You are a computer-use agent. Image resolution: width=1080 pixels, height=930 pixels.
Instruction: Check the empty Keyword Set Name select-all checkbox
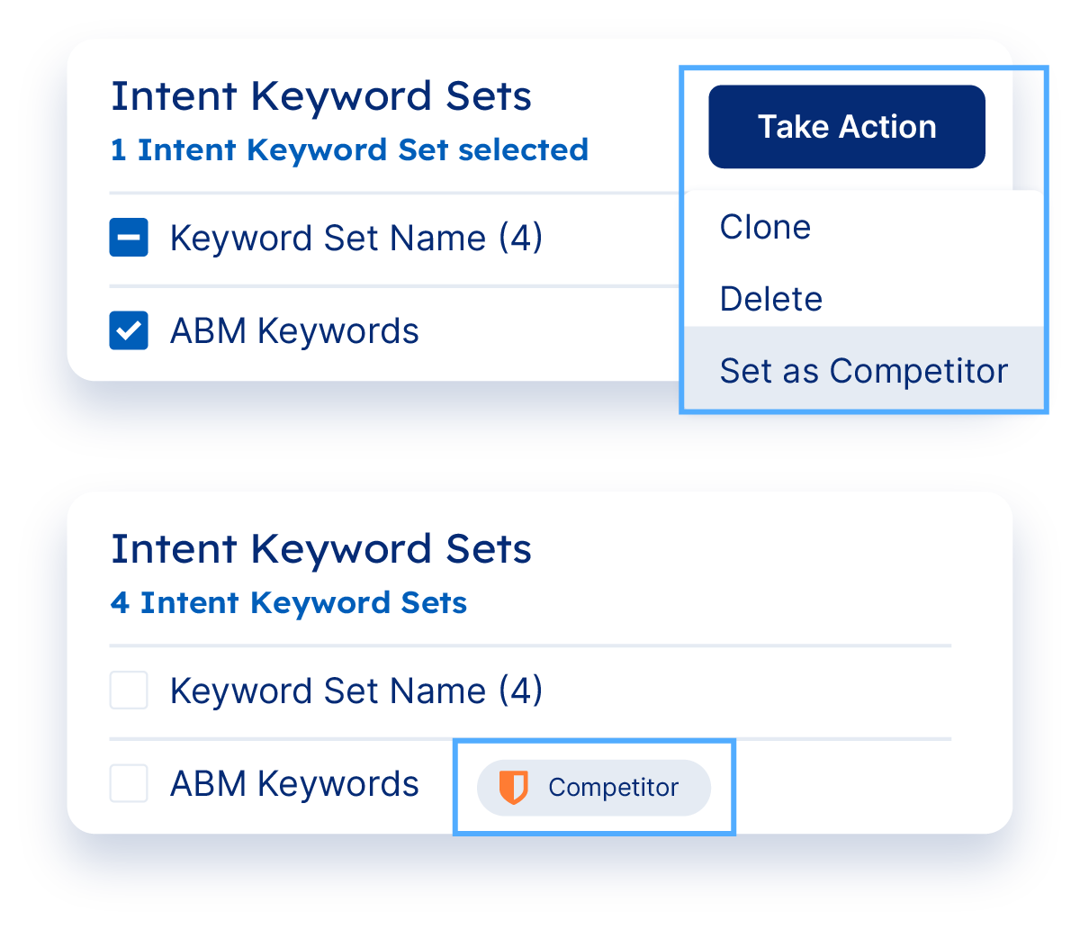[129, 691]
